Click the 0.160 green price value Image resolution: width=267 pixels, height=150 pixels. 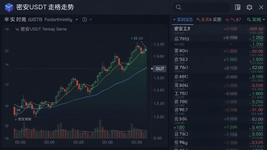click(x=257, y=77)
